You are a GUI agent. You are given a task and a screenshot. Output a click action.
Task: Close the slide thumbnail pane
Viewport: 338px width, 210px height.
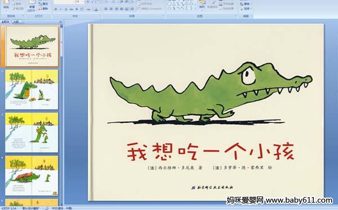pos(61,21)
